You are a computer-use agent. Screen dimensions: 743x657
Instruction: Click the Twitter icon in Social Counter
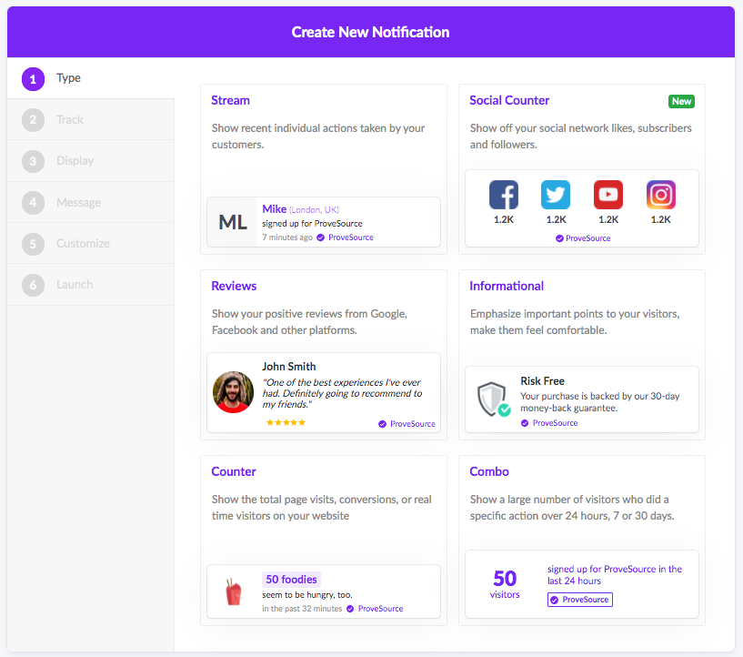point(556,195)
